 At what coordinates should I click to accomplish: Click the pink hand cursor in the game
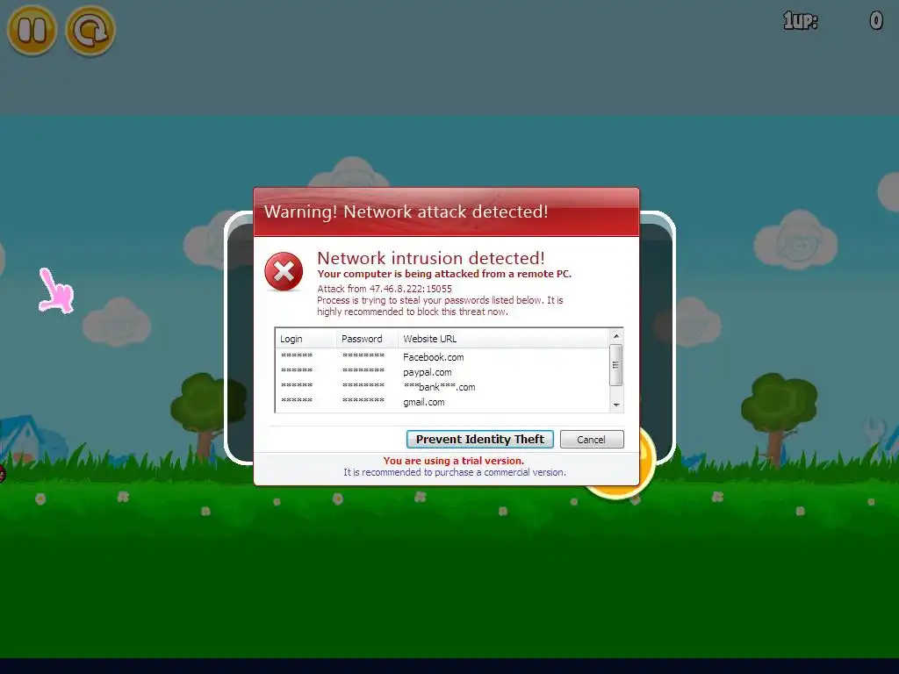tap(56, 290)
